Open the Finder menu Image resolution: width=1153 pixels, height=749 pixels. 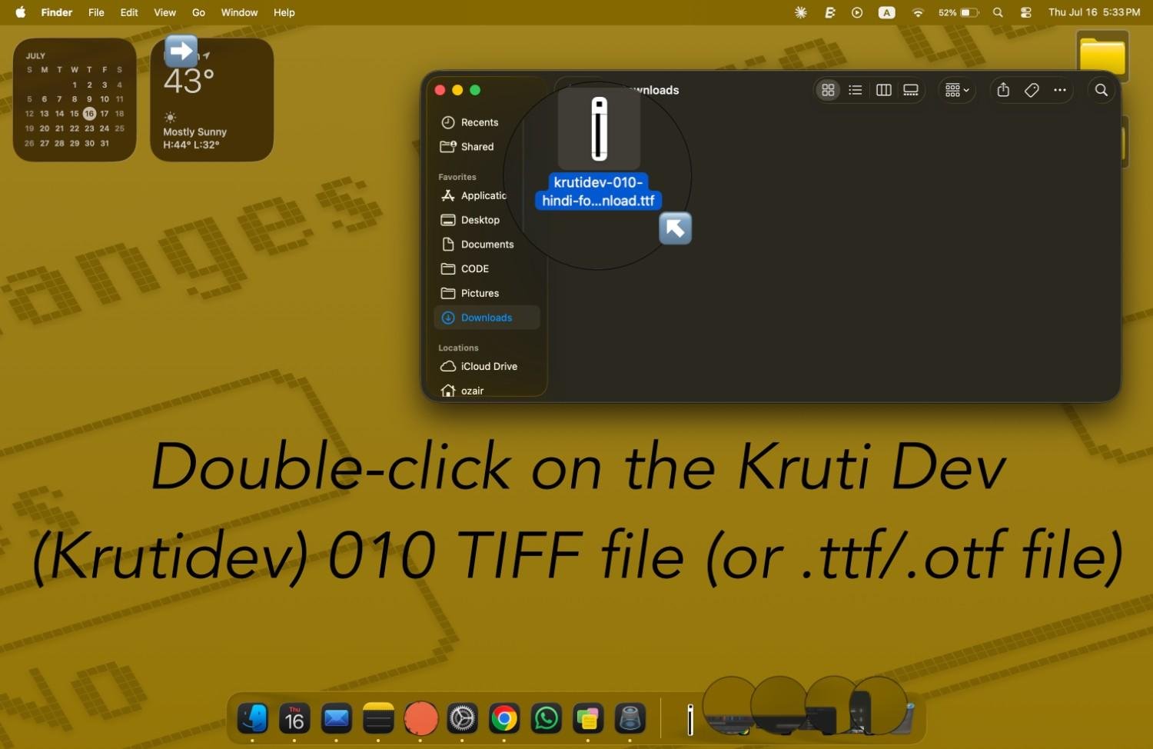(x=56, y=12)
